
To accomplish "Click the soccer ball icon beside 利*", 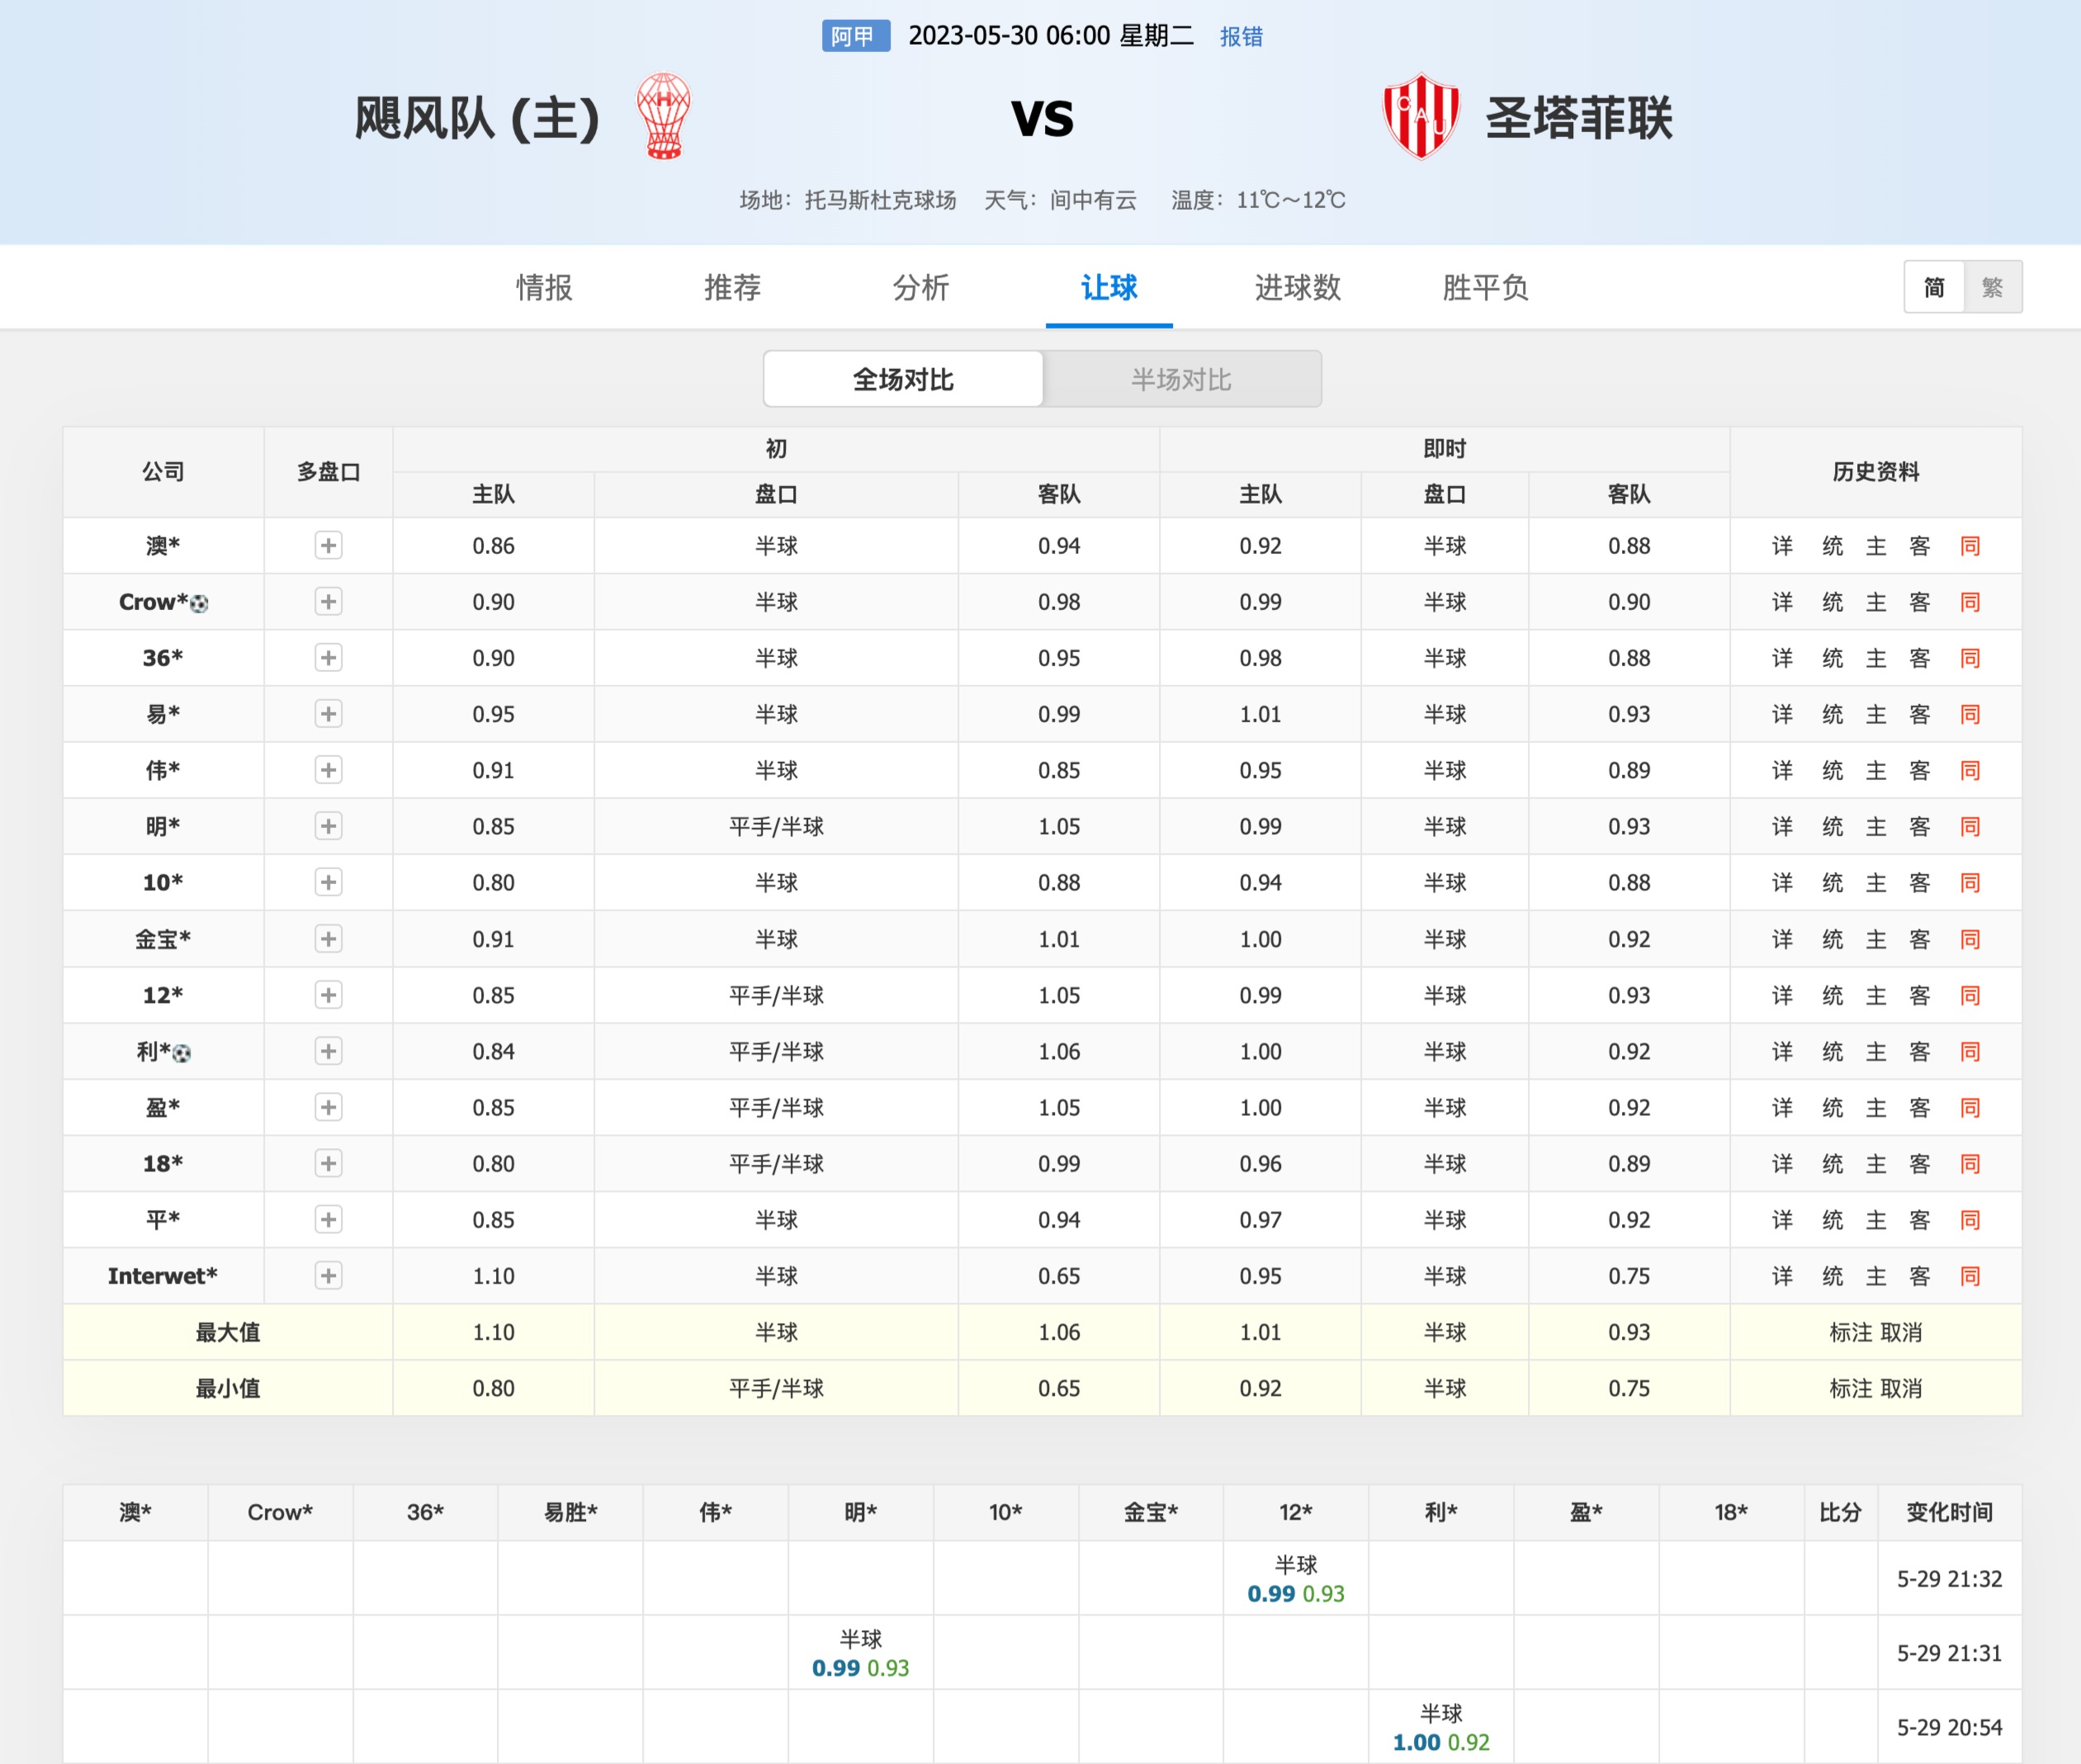I will click(181, 1053).
